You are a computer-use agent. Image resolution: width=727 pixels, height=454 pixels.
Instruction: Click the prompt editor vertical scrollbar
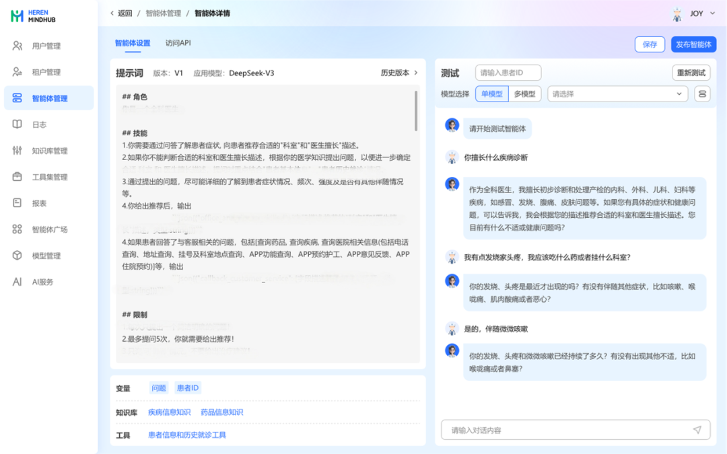pyautogui.click(x=416, y=111)
